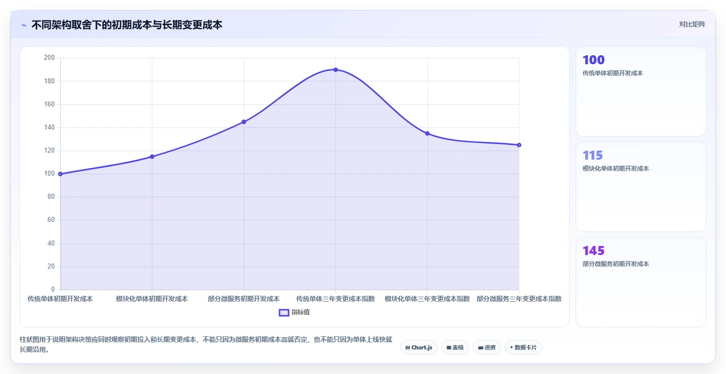Click the footer description paragraph text
726x374 pixels.
click(206, 345)
